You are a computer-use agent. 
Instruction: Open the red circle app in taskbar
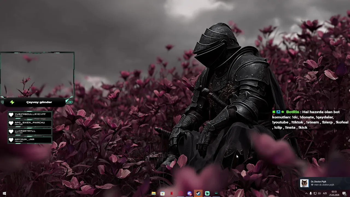pos(180,193)
